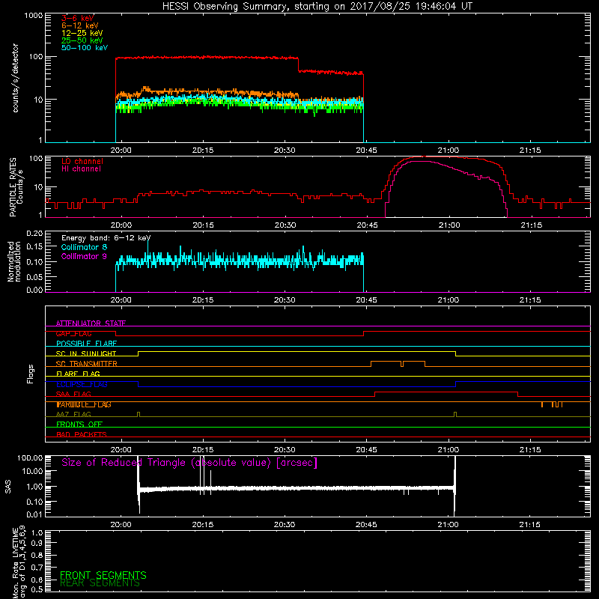Click the HESSI Observing Summary plot title
The image size is (599, 599).
[x=317, y=6]
